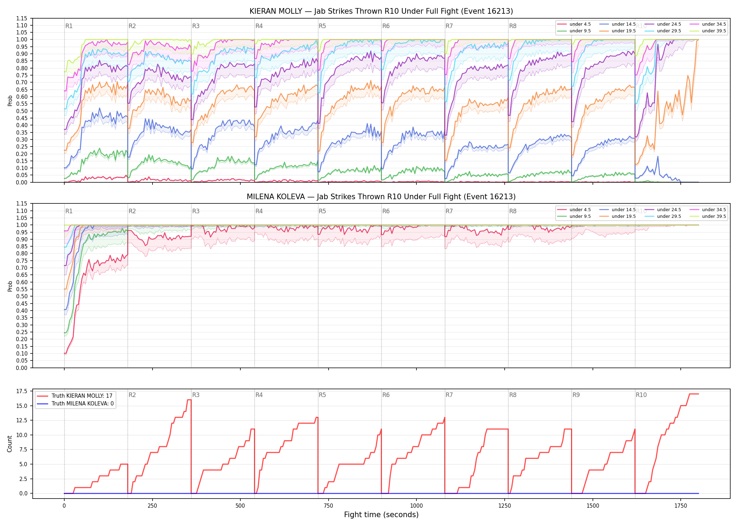Click the MILENA KOLEVA chart title
Image resolution: width=738 pixels, height=527 pixels.
click(381, 197)
